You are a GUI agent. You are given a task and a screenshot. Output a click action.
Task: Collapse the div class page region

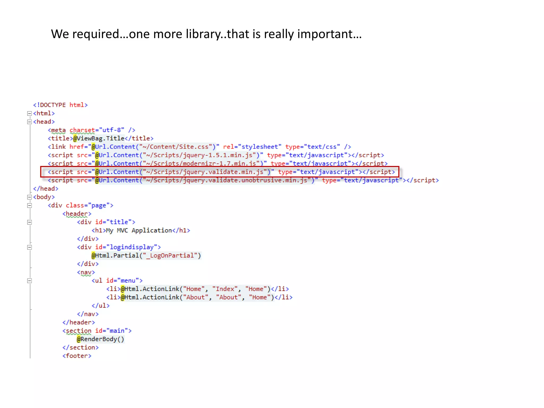click(29, 206)
